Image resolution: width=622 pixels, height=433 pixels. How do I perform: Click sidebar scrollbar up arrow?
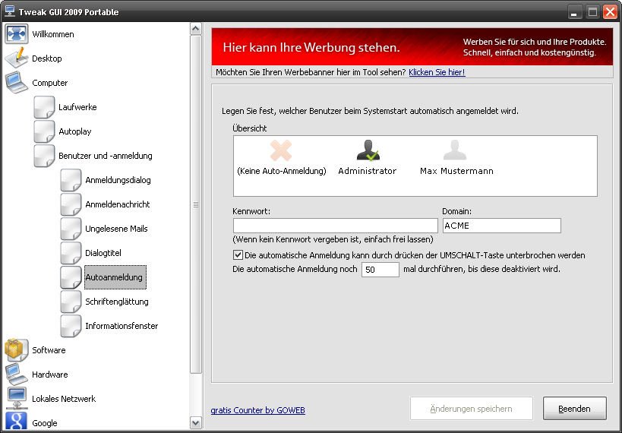(196, 28)
